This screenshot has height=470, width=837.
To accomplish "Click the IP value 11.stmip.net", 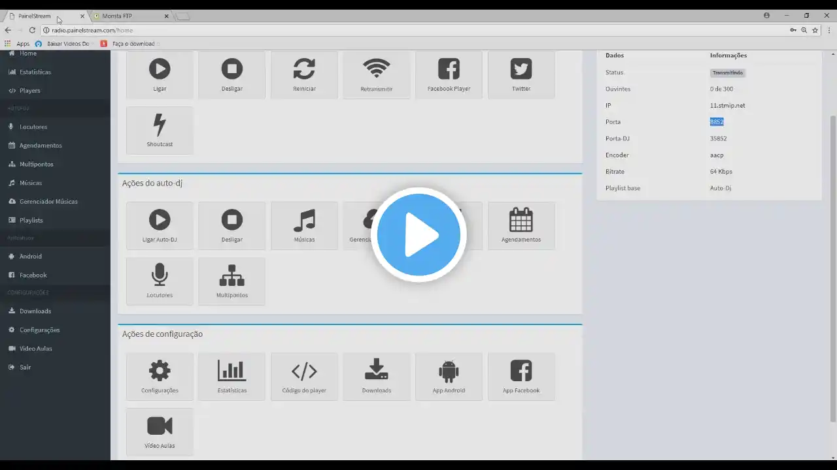I will click(x=728, y=106).
